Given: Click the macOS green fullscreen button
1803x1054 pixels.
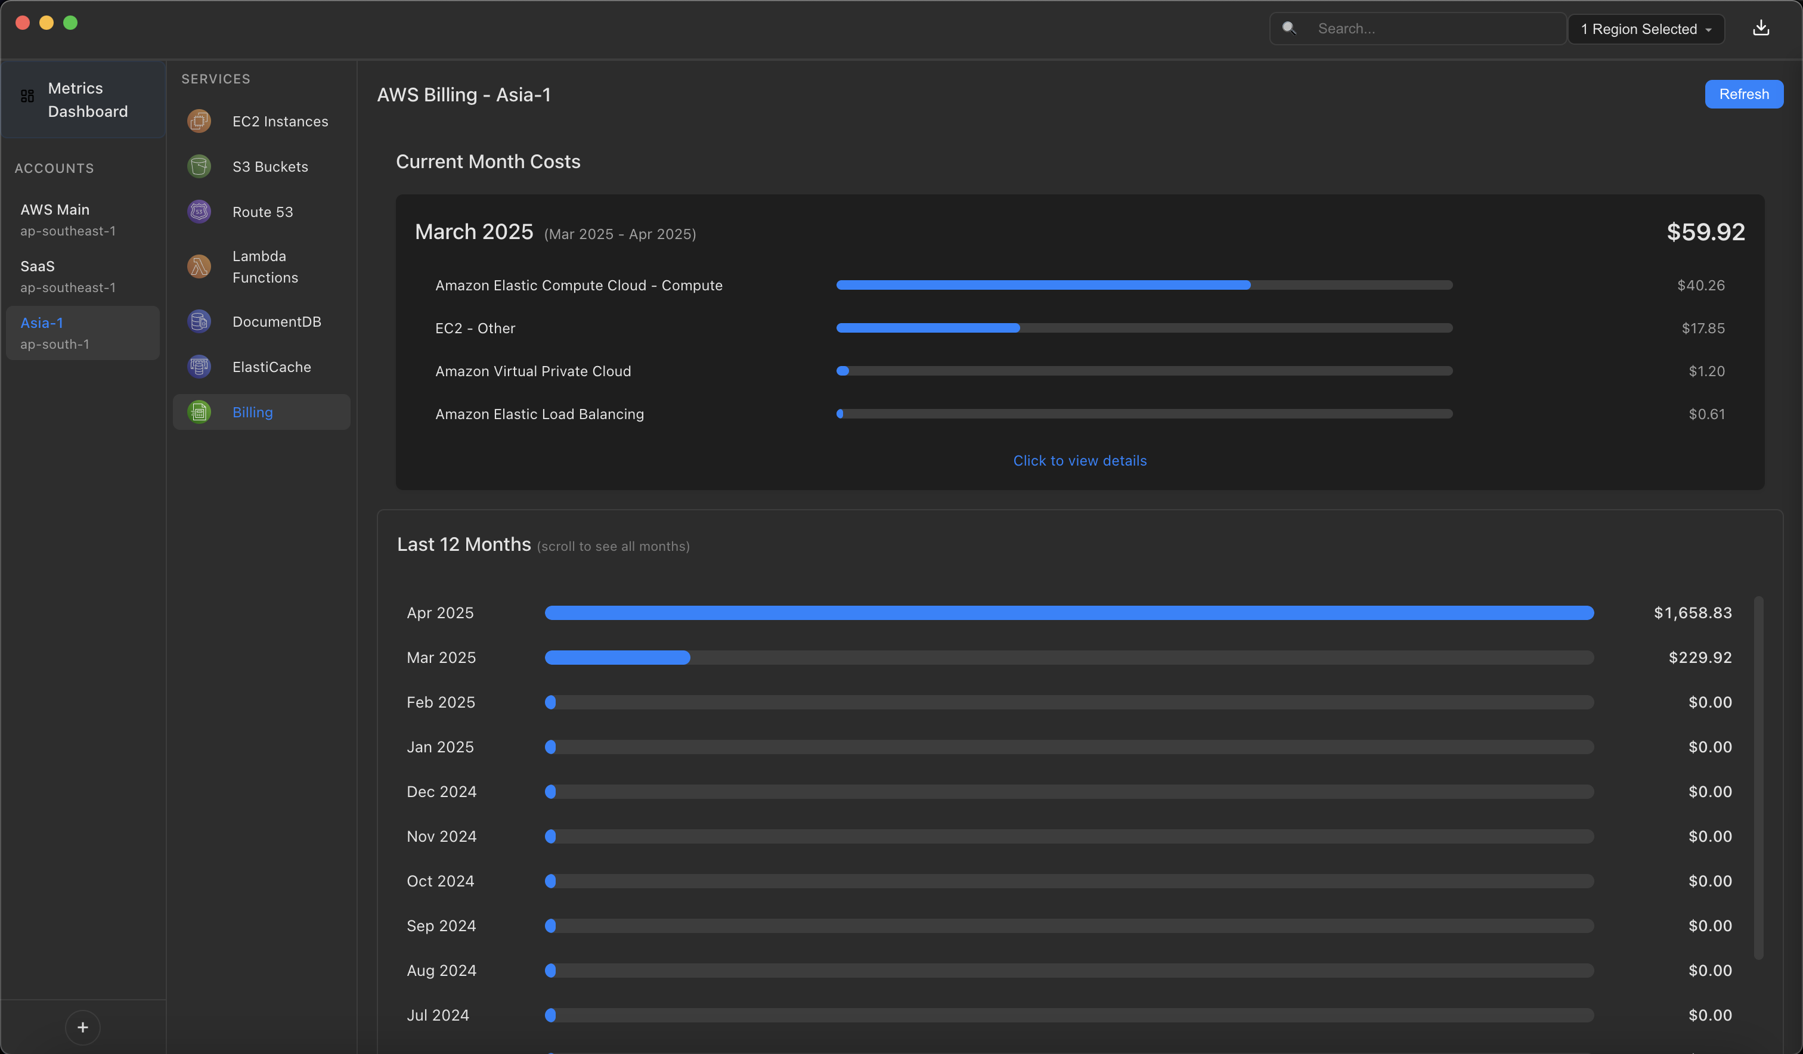Looking at the screenshot, I should click(70, 22).
